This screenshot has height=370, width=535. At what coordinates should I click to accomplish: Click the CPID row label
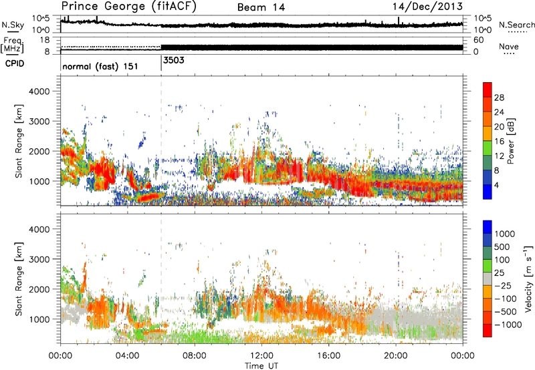point(15,63)
